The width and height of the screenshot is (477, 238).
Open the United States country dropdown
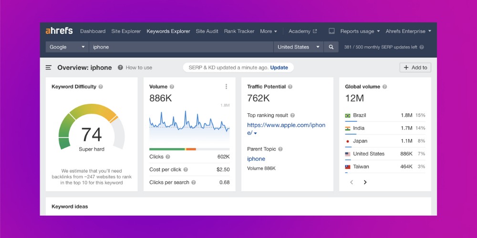click(x=299, y=47)
